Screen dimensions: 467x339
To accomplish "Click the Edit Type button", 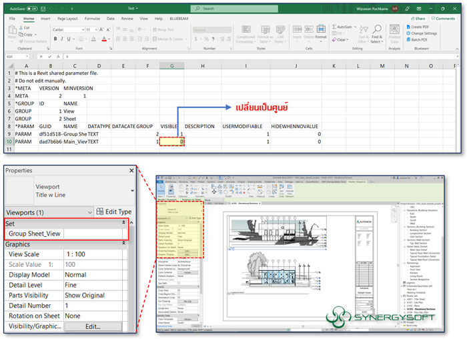I will click(x=114, y=212).
